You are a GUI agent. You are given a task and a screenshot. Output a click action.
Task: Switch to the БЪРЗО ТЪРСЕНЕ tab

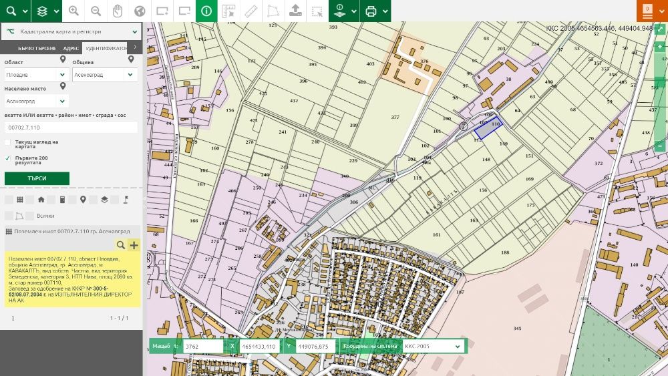pyautogui.click(x=37, y=49)
